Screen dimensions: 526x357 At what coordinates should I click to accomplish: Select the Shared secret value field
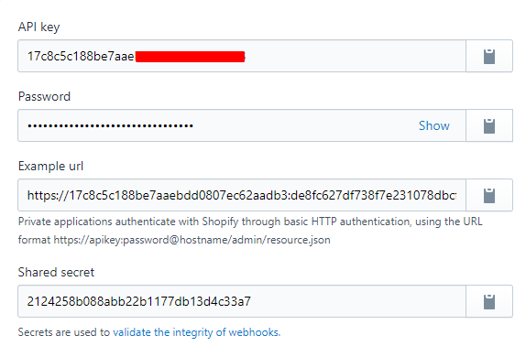tap(242, 301)
